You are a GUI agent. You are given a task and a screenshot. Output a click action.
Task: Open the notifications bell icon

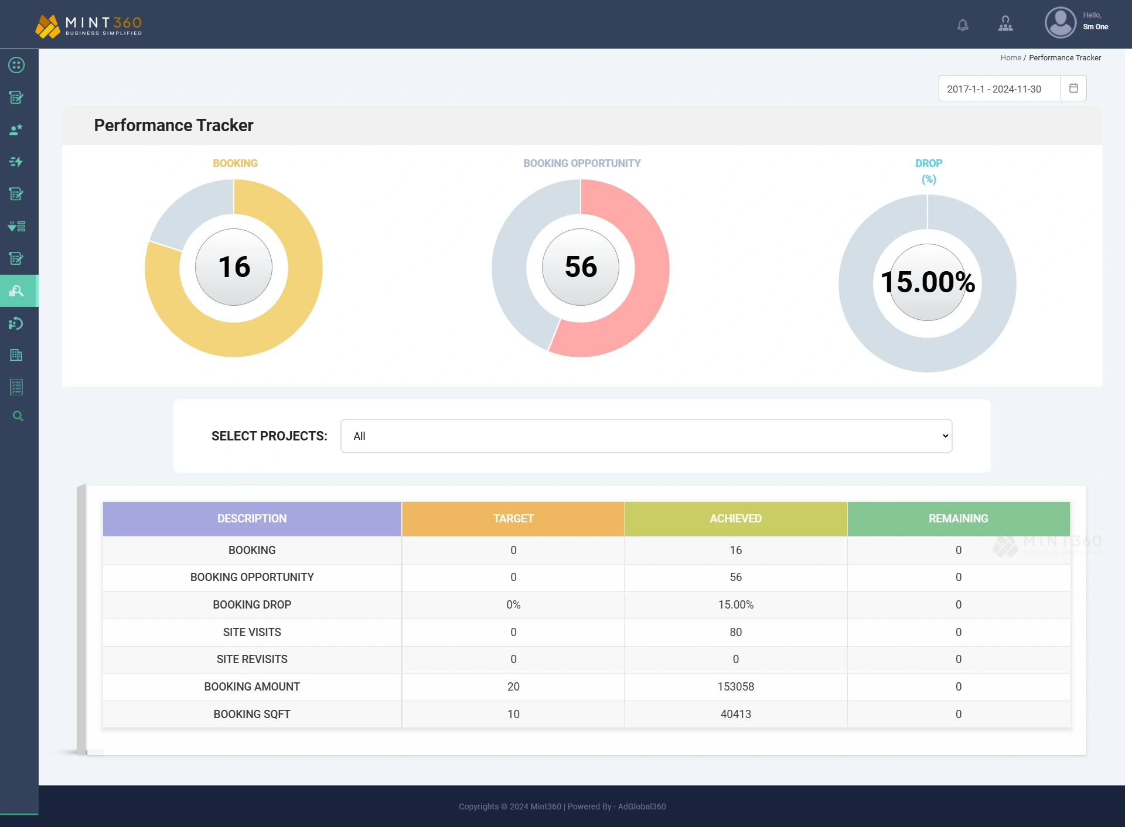pos(963,25)
